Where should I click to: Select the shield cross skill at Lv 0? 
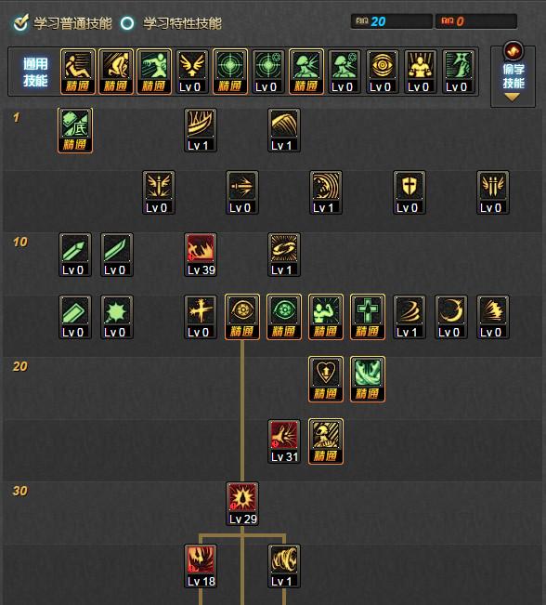409,192
